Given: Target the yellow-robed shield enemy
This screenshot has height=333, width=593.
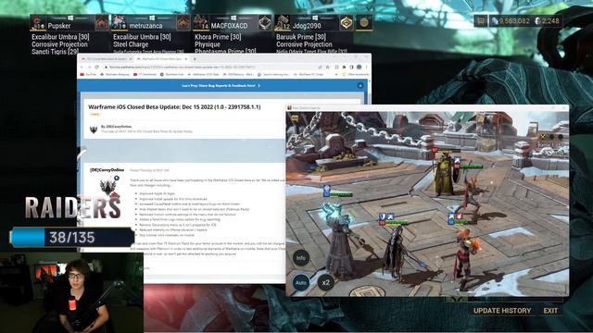Looking at the screenshot, I should (x=446, y=175).
